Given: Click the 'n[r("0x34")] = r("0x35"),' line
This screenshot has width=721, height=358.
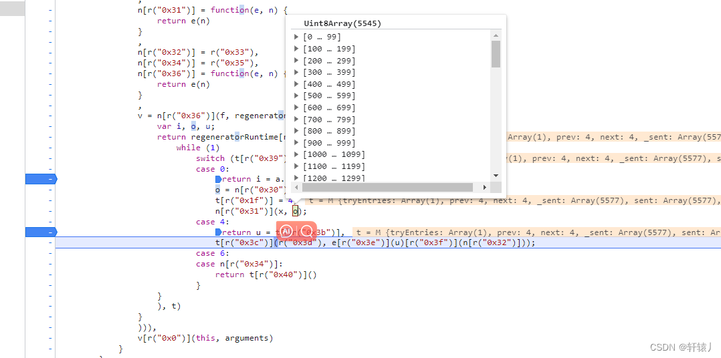Looking at the screenshot, I should coord(198,63).
